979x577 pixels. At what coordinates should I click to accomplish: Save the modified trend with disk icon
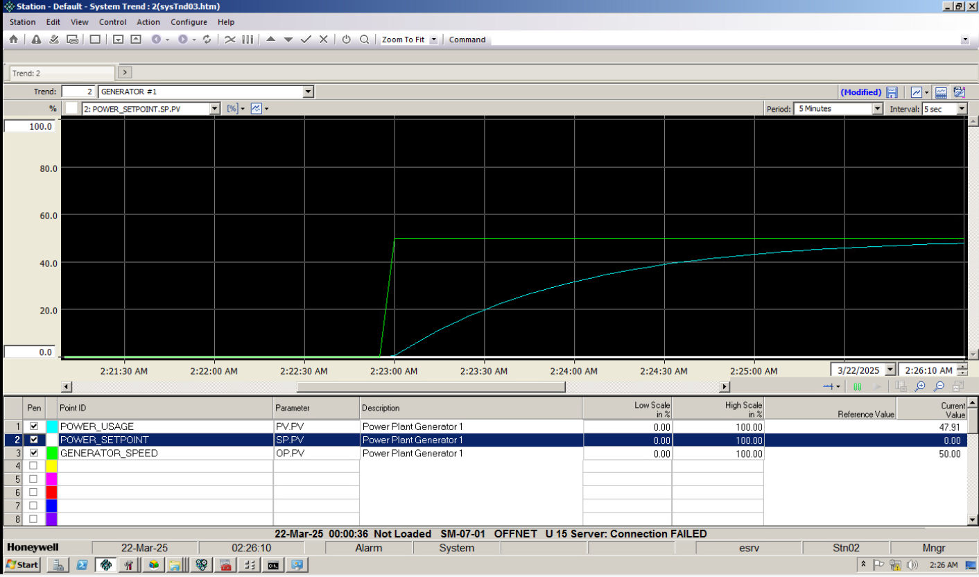tap(892, 92)
